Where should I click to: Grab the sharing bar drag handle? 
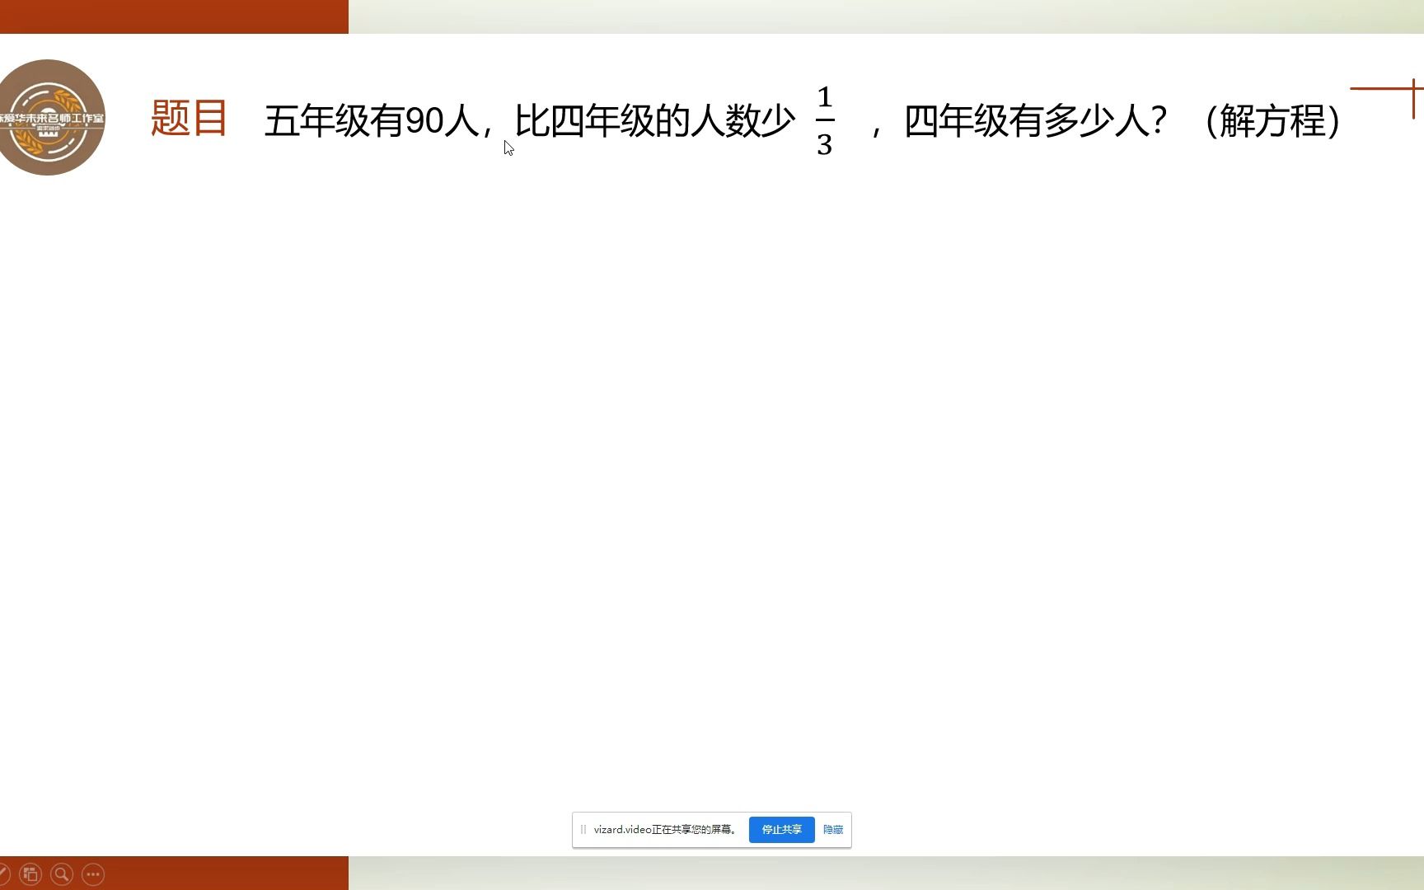click(583, 830)
